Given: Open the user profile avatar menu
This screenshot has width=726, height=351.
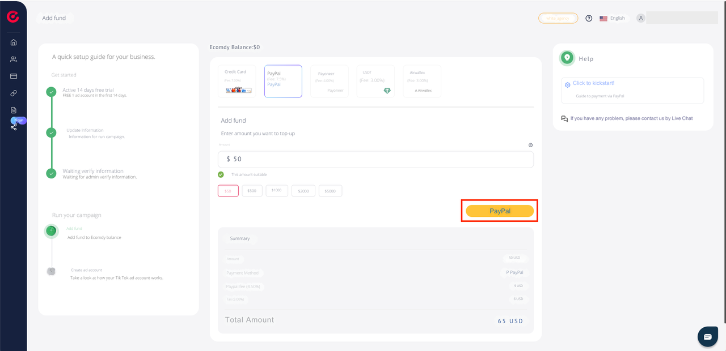Looking at the screenshot, I should point(641,18).
